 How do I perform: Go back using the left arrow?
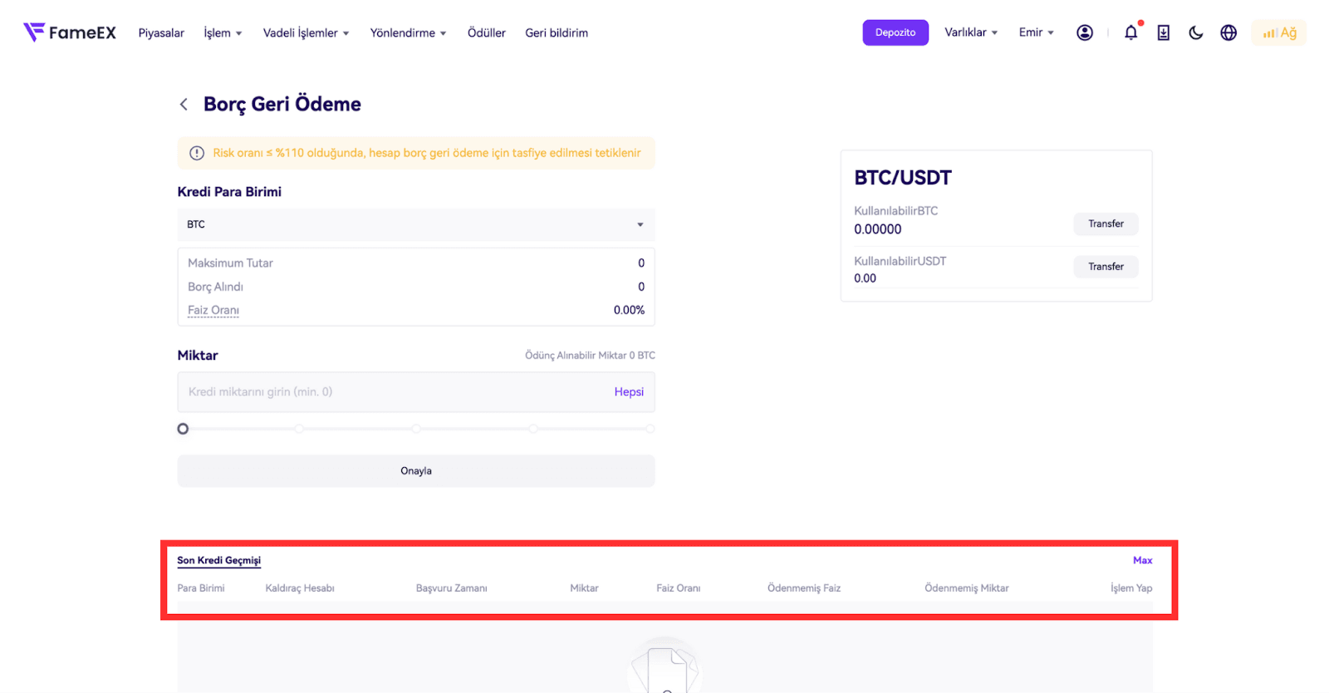pyautogui.click(x=184, y=104)
